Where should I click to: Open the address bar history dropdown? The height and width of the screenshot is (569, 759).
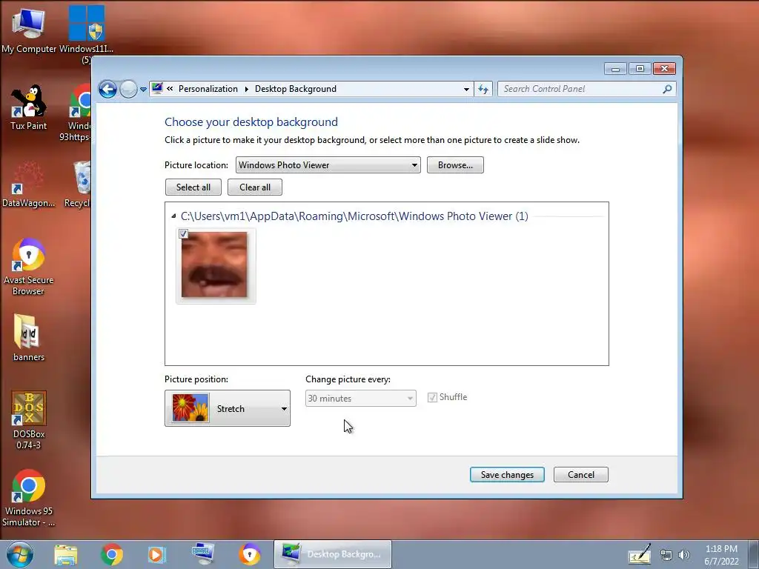(466, 89)
